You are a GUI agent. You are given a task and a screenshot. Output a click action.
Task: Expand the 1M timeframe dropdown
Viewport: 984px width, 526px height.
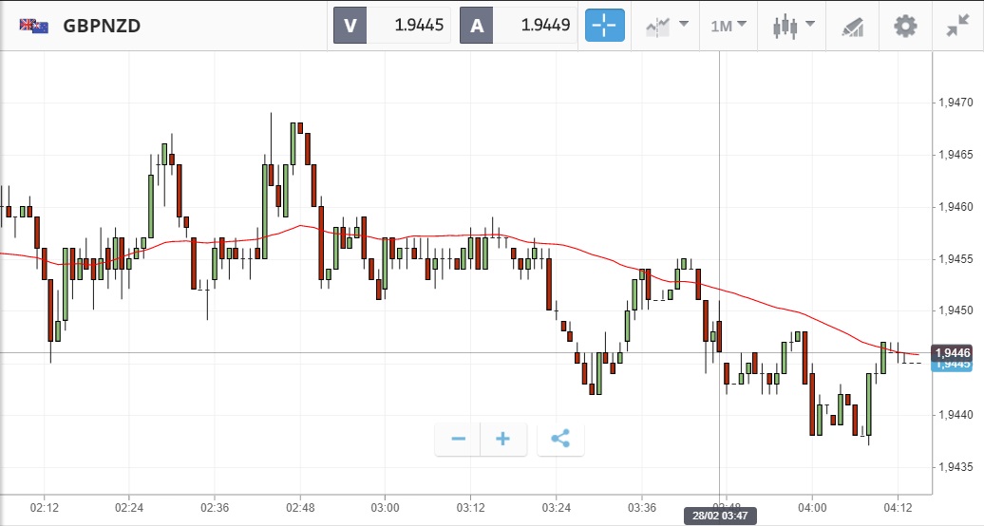point(729,26)
